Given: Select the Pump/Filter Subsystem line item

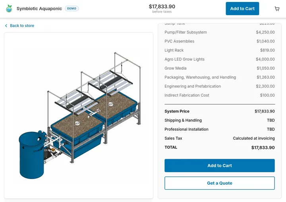Looking at the screenshot, I should 219,32.
